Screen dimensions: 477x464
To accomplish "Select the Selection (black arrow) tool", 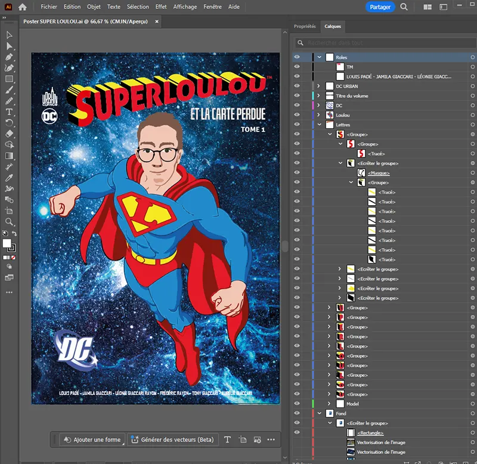I will [9, 35].
